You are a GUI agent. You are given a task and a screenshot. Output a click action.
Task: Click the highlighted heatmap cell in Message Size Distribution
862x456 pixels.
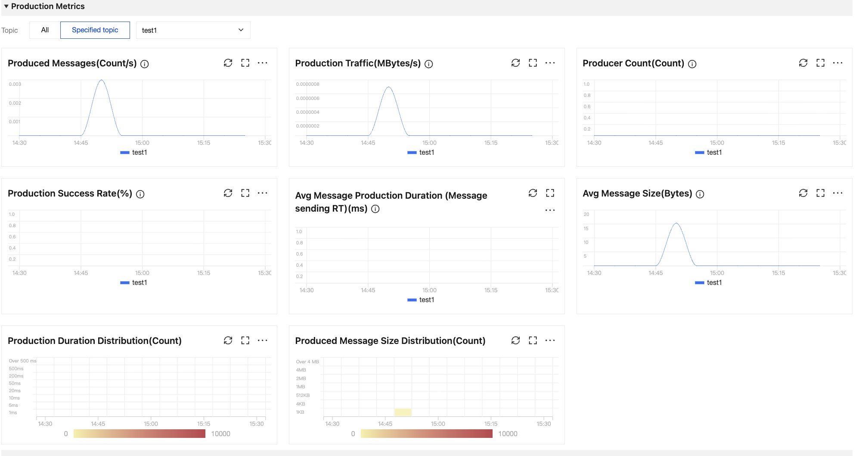click(x=403, y=412)
